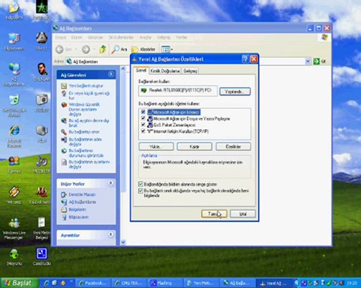The width and height of the screenshot is (361, 288).
Task: Launch Winamp from desktop
Action: point(14,195)
